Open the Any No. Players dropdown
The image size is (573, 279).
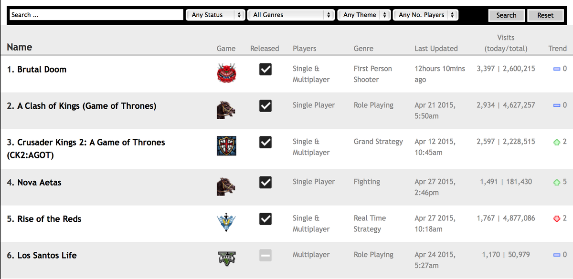[425, 15]
